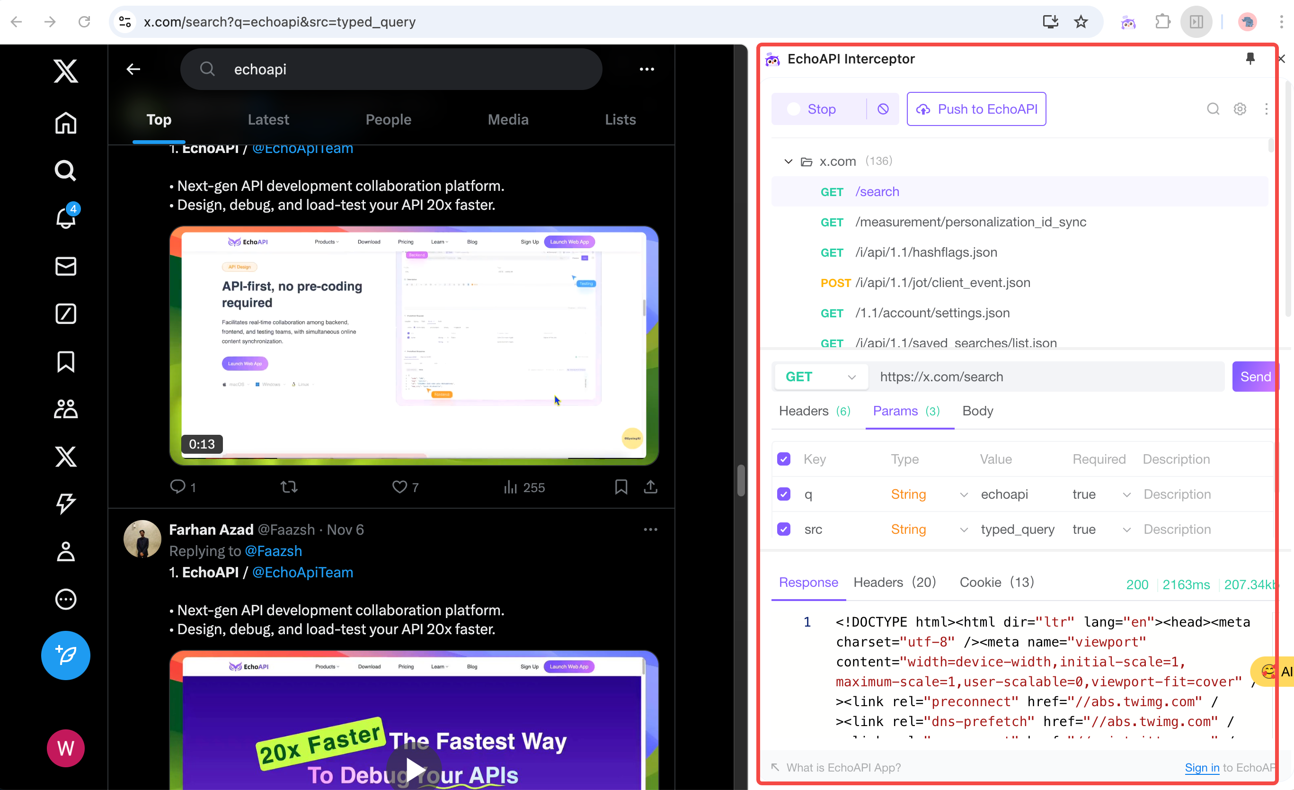Bookmark the first tweet

pos(621,487)
